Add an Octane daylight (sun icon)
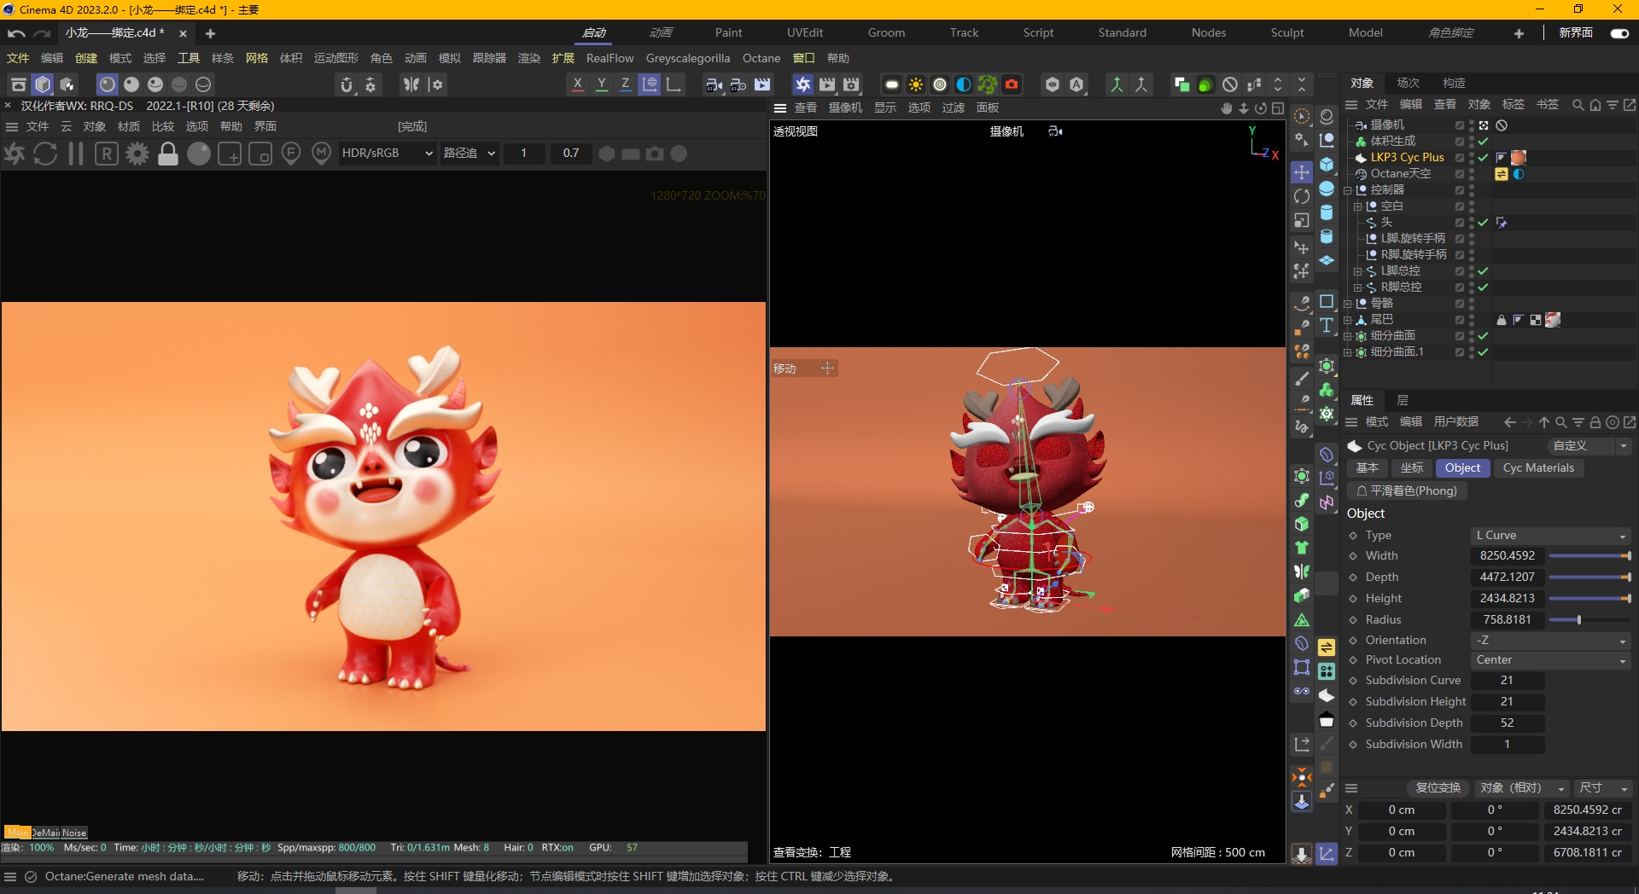The width and height of the screenshot is (1639, 894). tap(916, 84)
